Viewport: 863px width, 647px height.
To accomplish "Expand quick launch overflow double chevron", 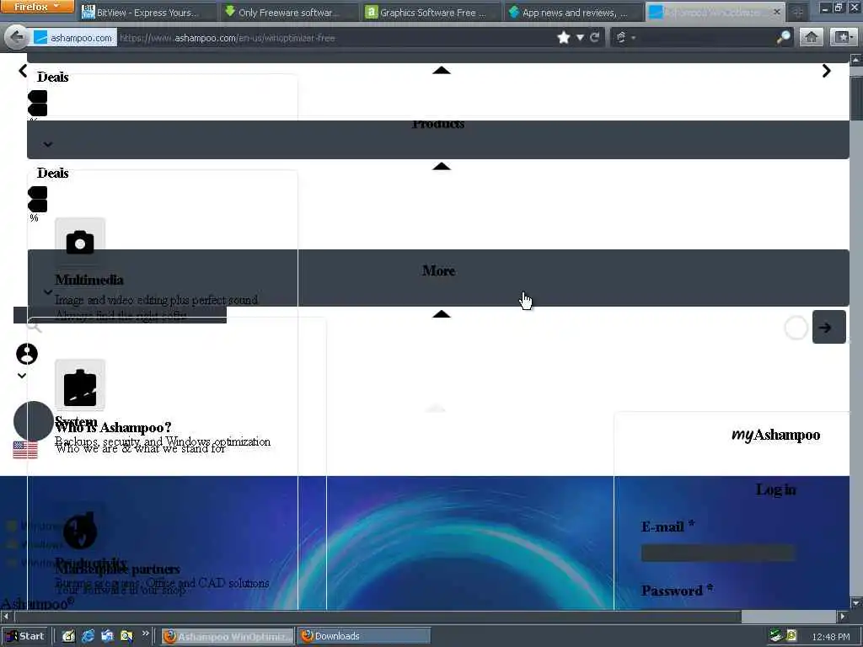I will point(145,634).
